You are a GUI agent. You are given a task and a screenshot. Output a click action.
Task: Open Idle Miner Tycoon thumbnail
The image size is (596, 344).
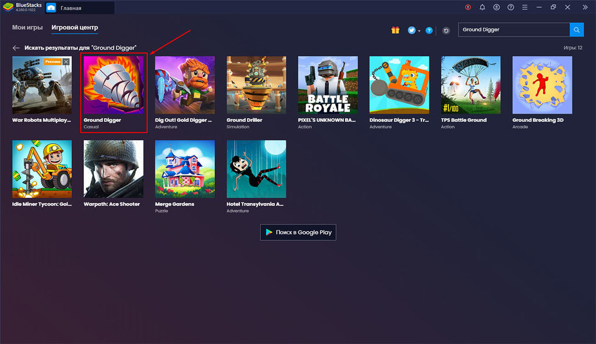[x=42, y=169]
